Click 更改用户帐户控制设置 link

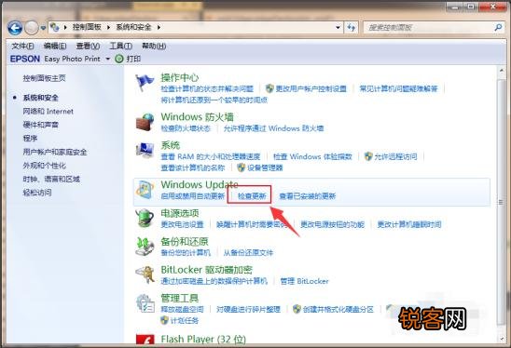coord(311,88)
